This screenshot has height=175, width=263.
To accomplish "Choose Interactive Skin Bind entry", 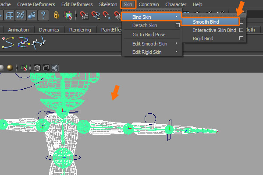I will [214, 30].
